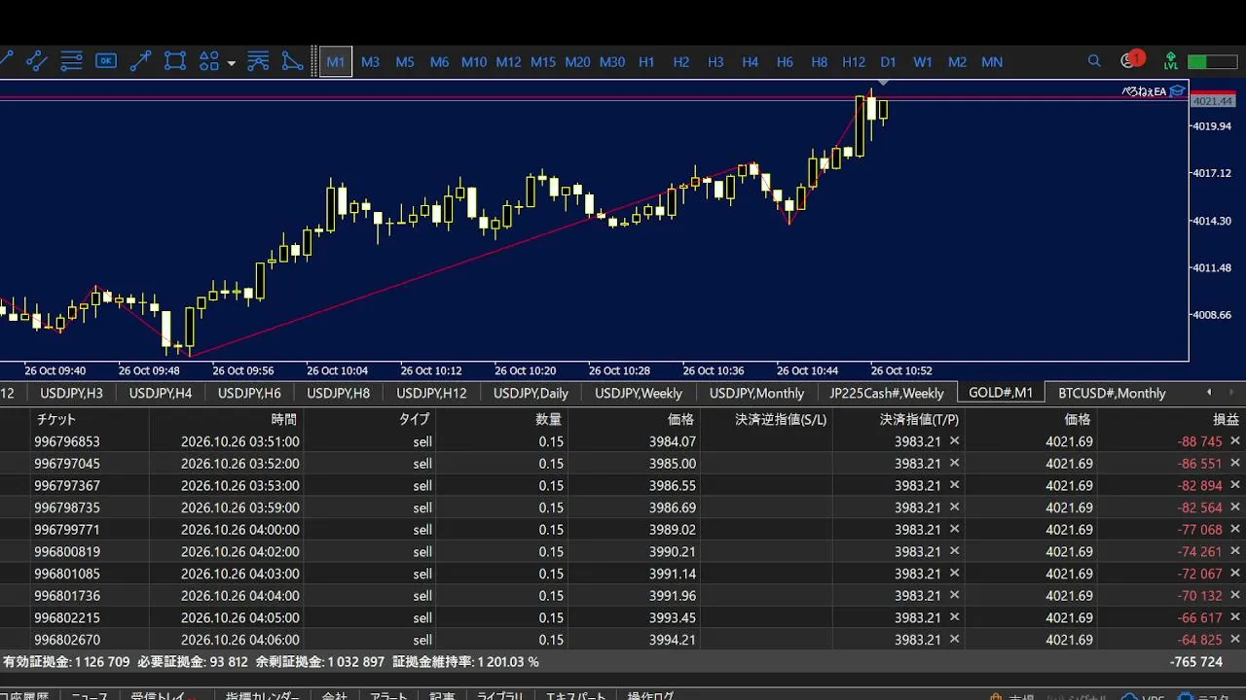
Task: Switch to the JP225Cash#,Weekly tab
Action: click(887, 393)
